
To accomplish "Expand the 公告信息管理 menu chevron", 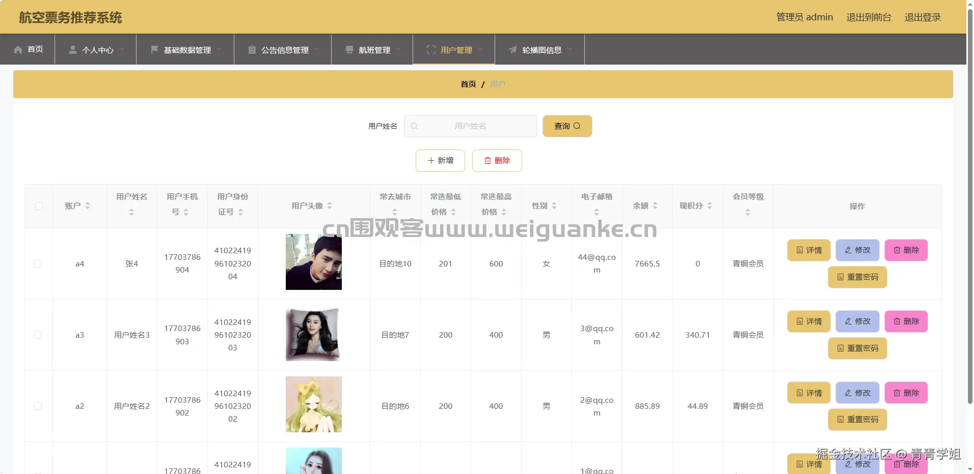I will (316, 49).
